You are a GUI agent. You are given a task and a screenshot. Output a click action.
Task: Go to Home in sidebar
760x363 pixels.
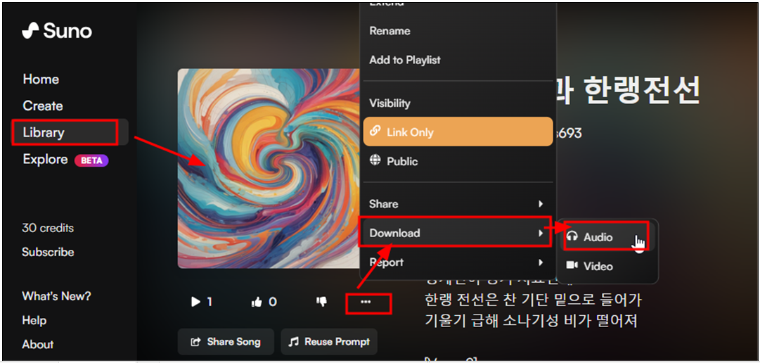tap(41, 79)
